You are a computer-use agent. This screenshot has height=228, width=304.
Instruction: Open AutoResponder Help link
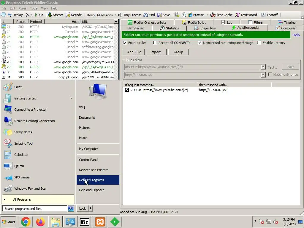tap(296, 35)
